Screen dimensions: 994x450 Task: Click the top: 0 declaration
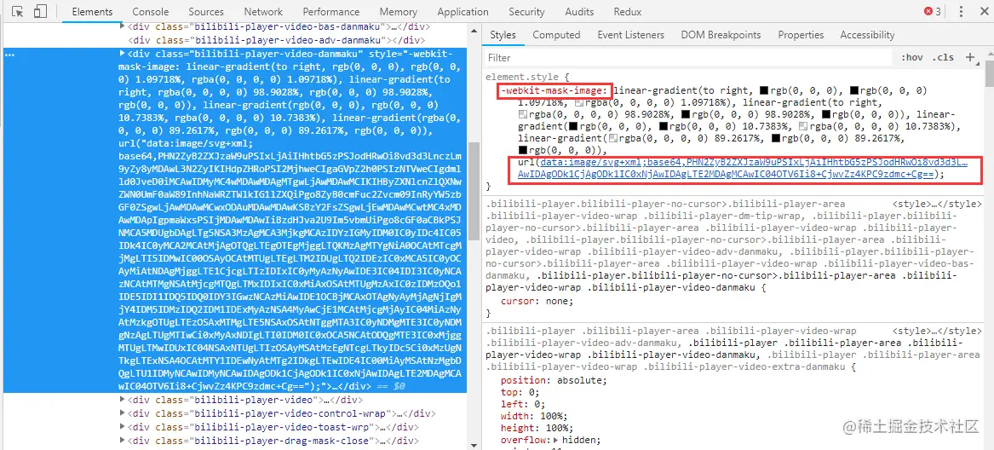point(520,392)
